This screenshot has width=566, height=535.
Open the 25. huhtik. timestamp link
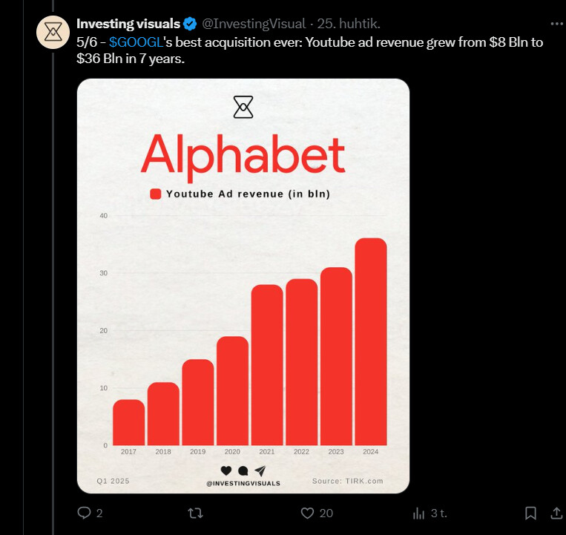pyautogui.click(x=349, y=24)
